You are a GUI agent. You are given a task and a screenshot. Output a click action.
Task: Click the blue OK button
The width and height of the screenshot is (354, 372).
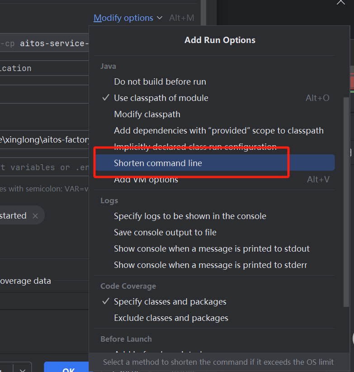tap(66, 367)
